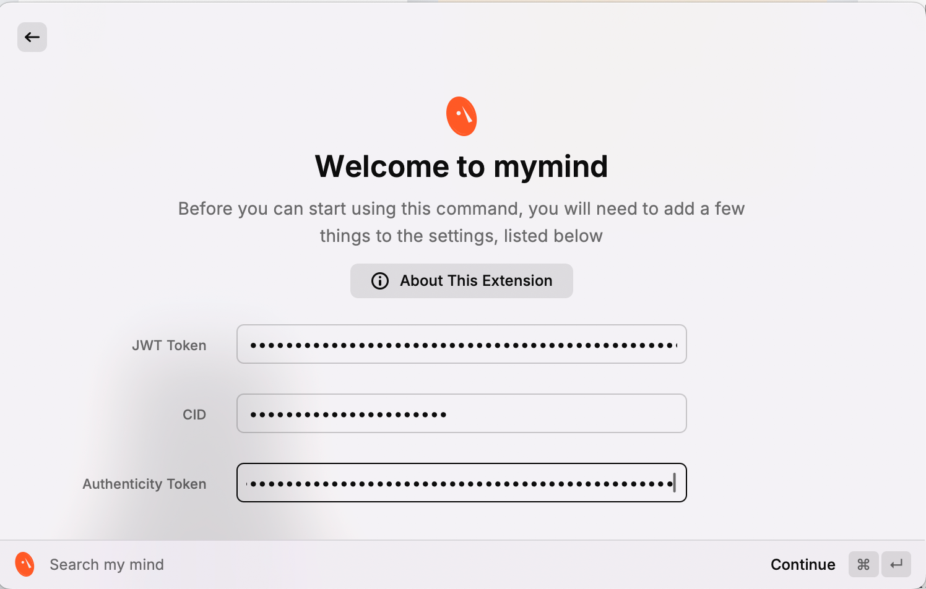Focus the JWT Token input field
Screen dimensions: 926x589
pyautogui.click(x=461, y=344)
